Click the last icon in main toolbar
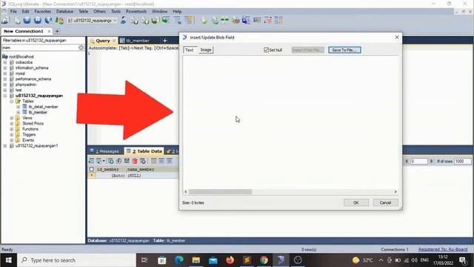The image size is (474, 267). pos(278,20)
